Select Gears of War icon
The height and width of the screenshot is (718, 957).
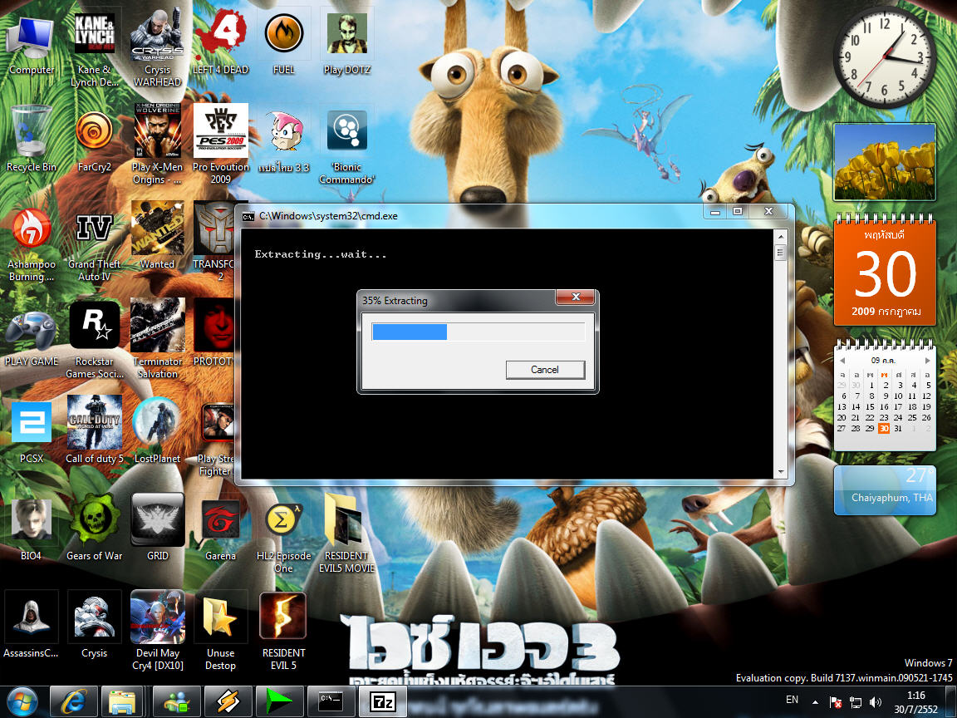94,528
